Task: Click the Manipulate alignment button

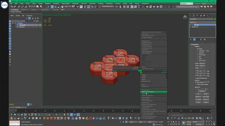Action: 202,91
